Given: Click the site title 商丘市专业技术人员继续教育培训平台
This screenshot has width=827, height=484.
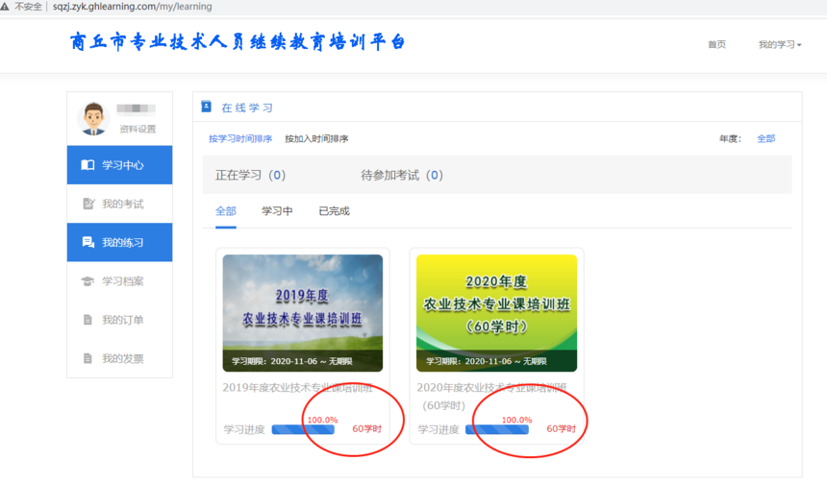Looking at the screenshot, I should coord(238,41).
